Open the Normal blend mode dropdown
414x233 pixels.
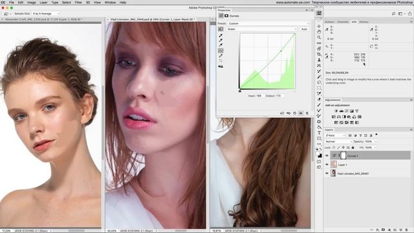pos(338,142)
